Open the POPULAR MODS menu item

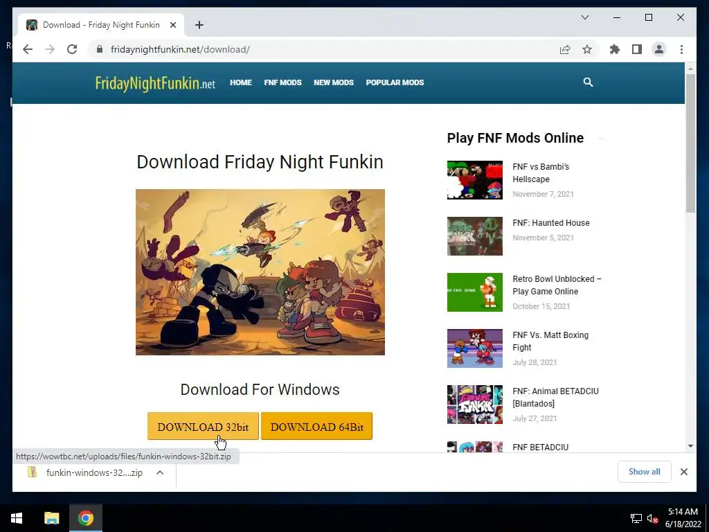pyautogui.click(x=395, y=82)
